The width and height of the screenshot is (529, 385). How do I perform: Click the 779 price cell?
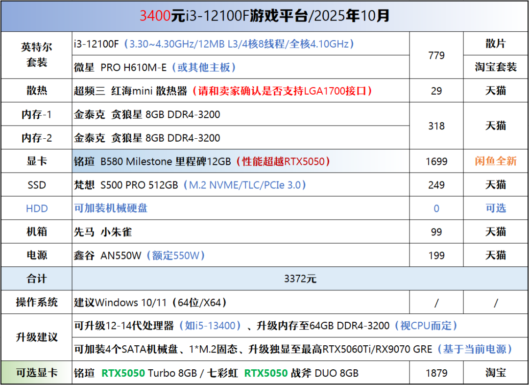[436, 55]
